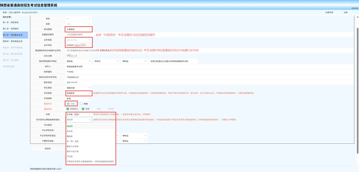Click the 证件号码 input field
This screenshot has height=172, width=359.
(78, 45)
